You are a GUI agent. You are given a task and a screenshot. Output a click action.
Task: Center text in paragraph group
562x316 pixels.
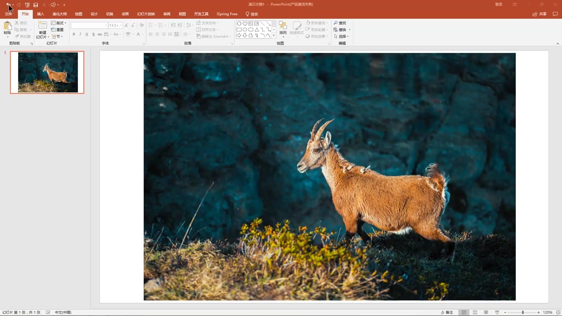(157, 34)
